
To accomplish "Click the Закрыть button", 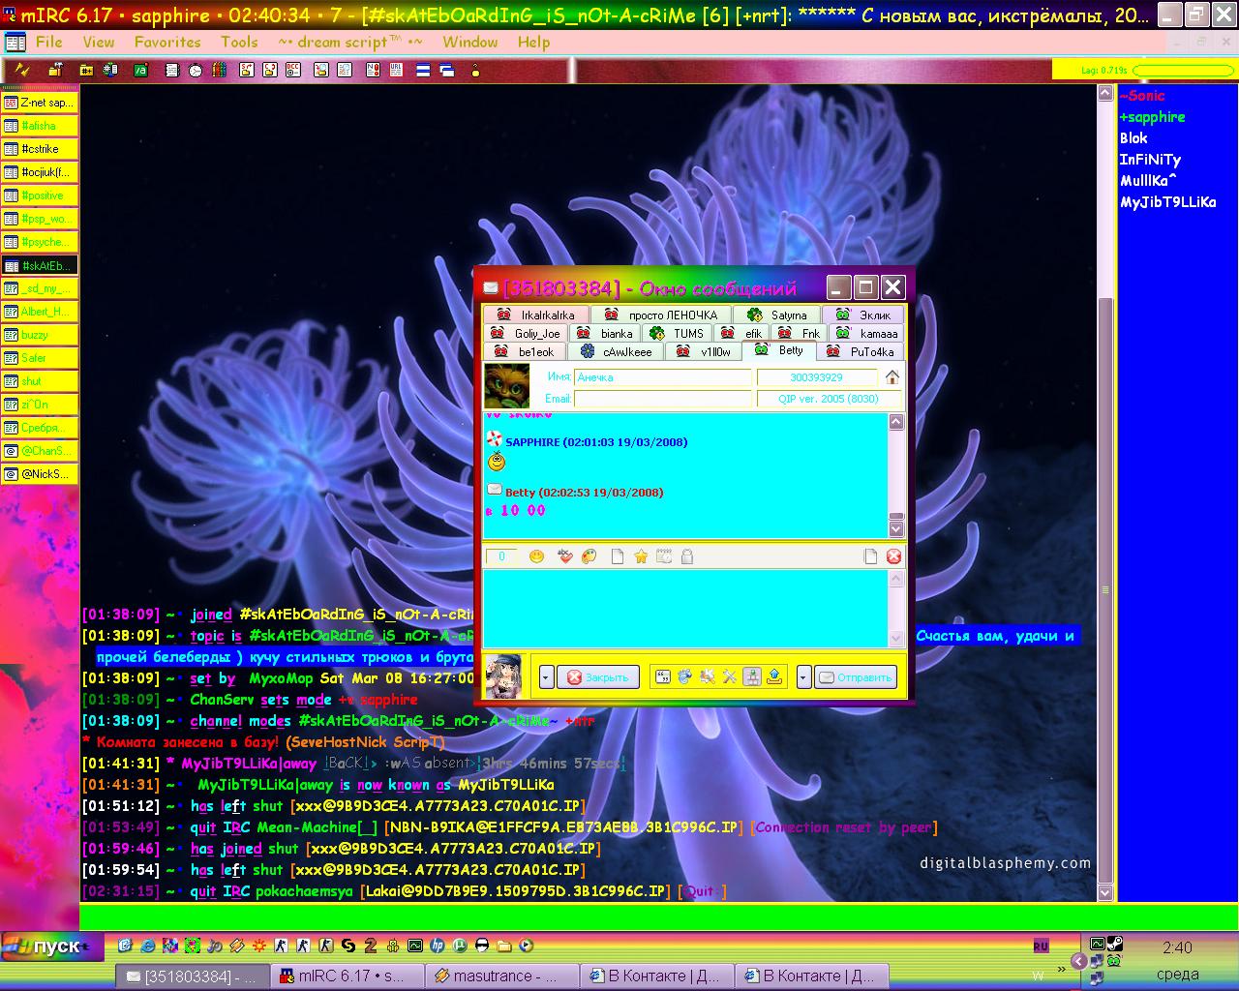I will coord(597,677).
